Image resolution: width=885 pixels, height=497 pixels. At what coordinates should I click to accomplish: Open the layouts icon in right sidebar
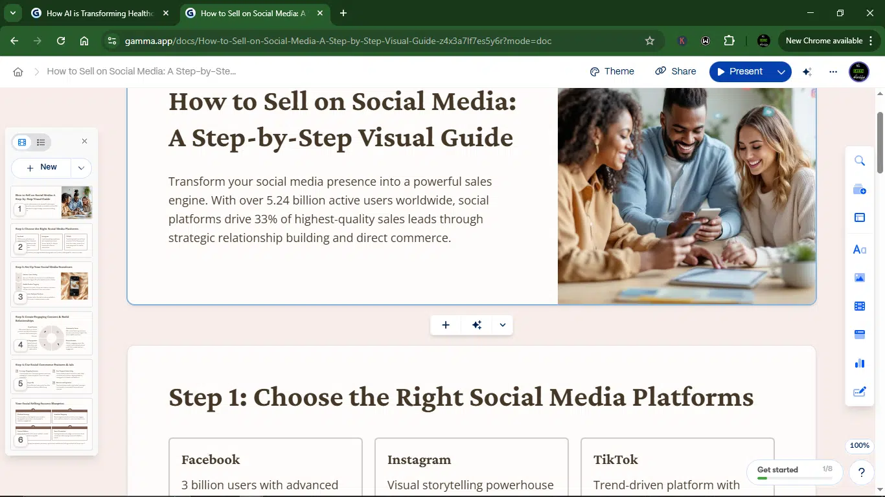pos(860,218)
